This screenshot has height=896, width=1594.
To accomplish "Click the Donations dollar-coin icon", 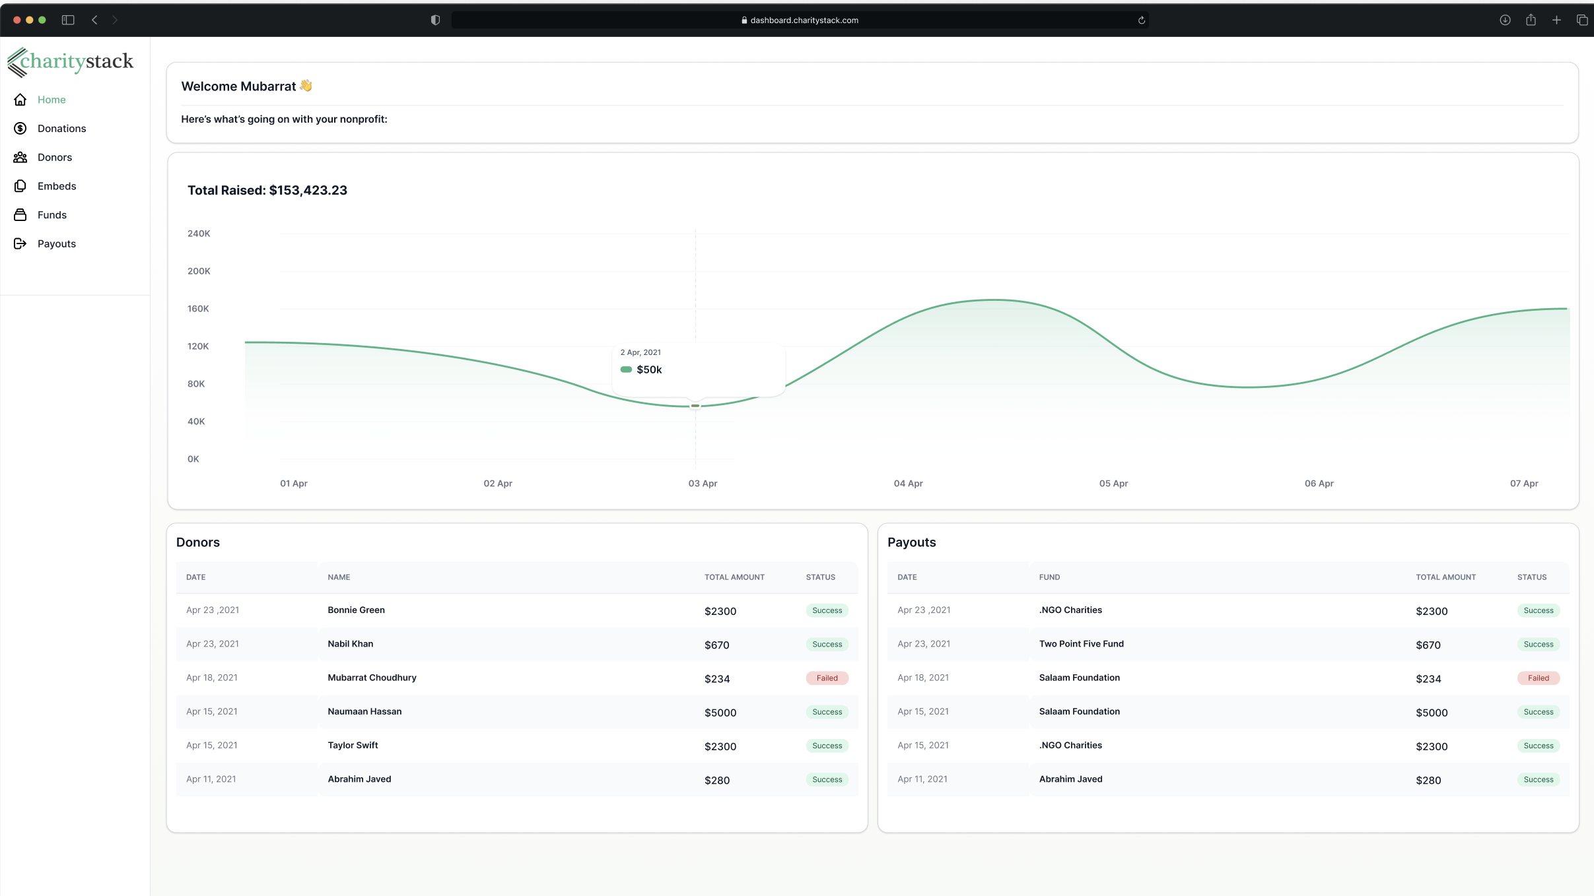I will click(20, 129).
